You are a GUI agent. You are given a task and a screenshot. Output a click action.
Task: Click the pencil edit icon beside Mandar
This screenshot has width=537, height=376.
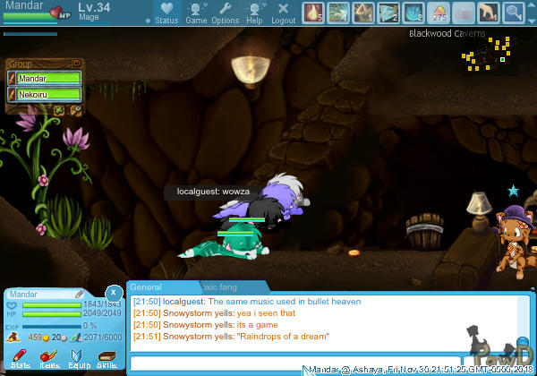80,294
